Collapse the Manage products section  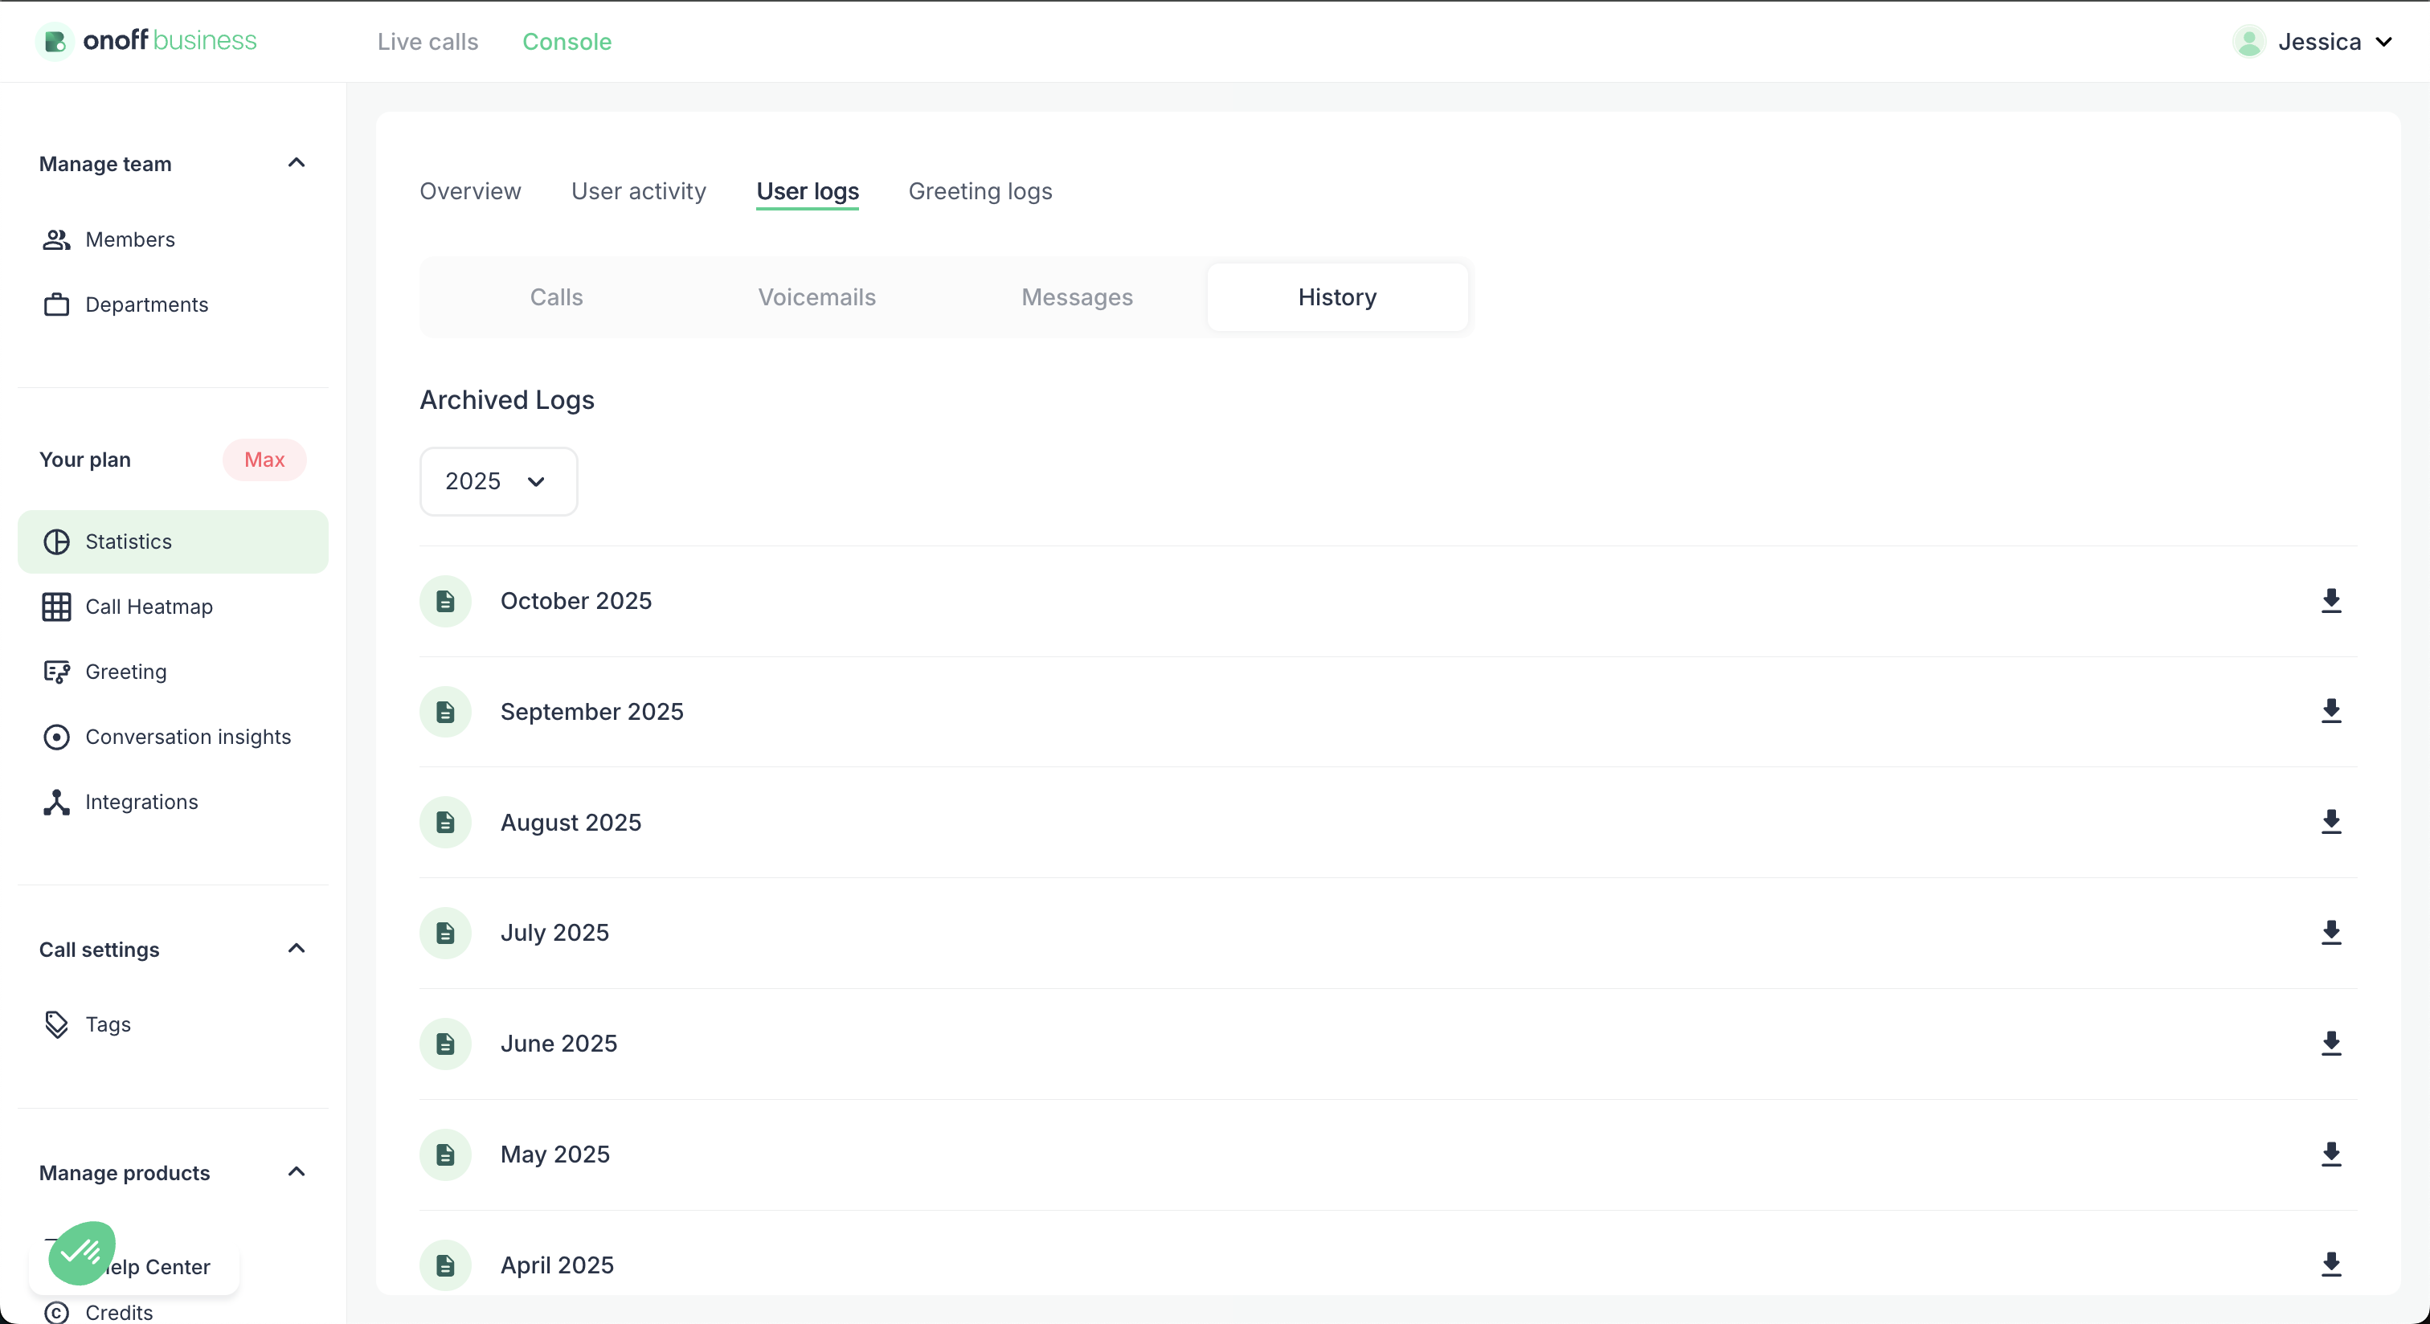coord(297,1172)
